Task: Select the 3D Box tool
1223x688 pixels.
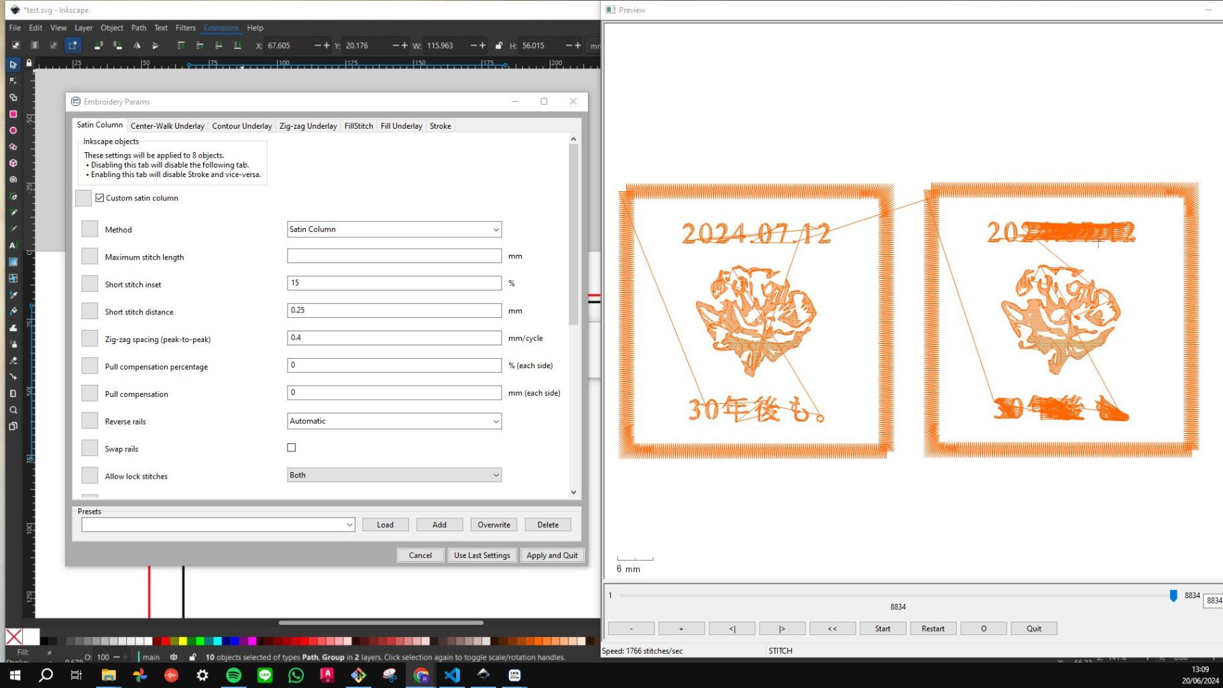Action: [13, 163]
